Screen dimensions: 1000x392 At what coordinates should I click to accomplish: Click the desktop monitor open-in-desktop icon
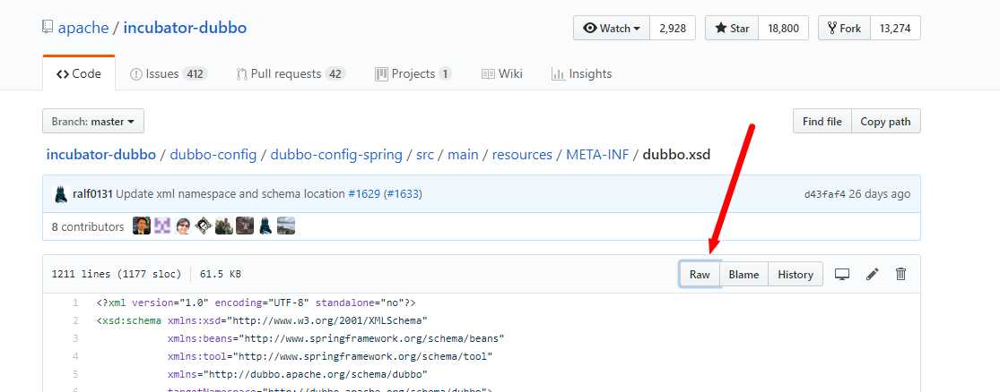(x=842, y=274)
